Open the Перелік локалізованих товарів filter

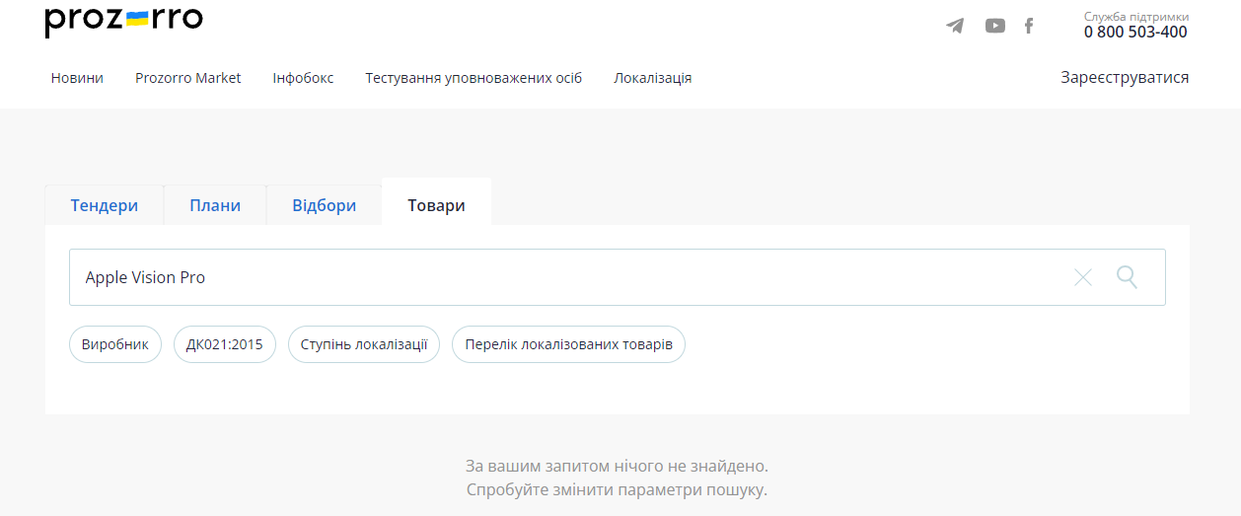pyautogui.click(x=568, y=344)
